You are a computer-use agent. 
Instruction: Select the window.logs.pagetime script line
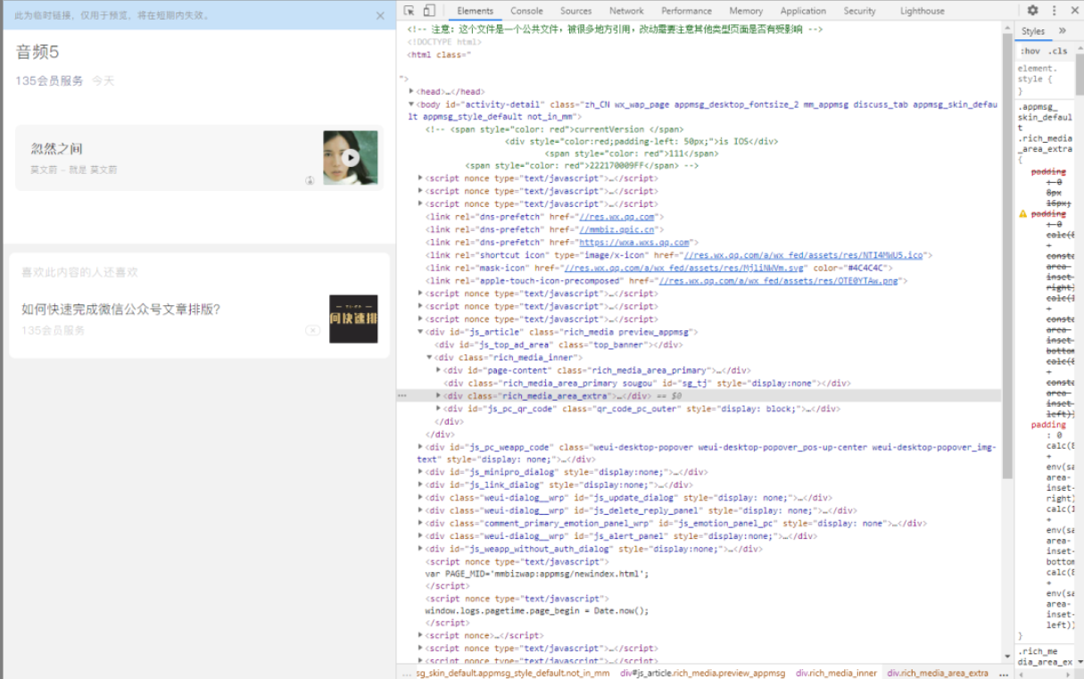pos(537,611)
